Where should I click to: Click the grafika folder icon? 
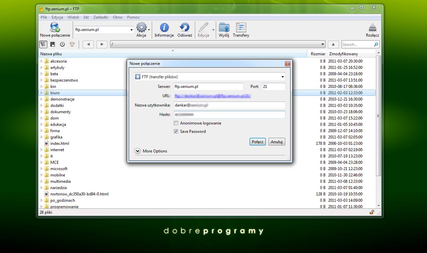(46, 137)
